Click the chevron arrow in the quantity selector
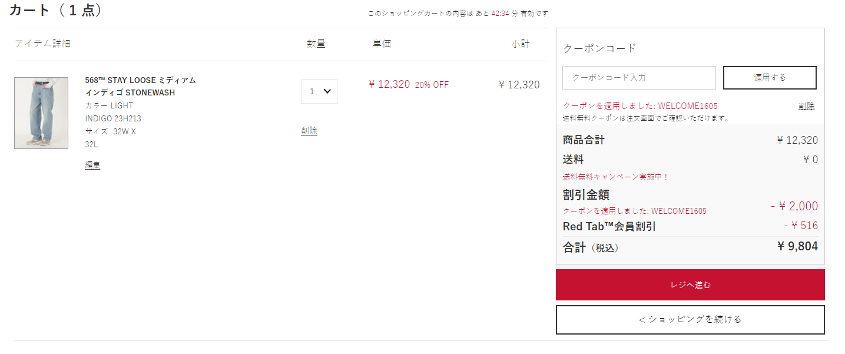The height and width of the screenshot is (354, 845). pos(328,91)
